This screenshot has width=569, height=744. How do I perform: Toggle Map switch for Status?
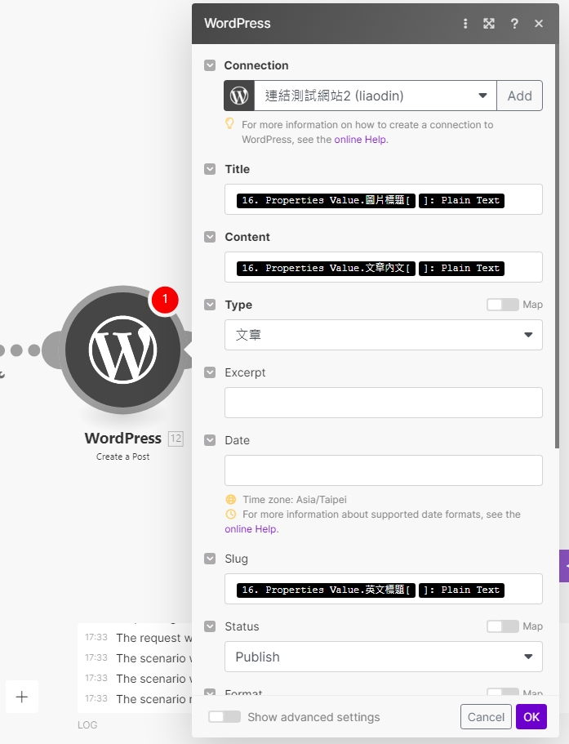(503, 626)
